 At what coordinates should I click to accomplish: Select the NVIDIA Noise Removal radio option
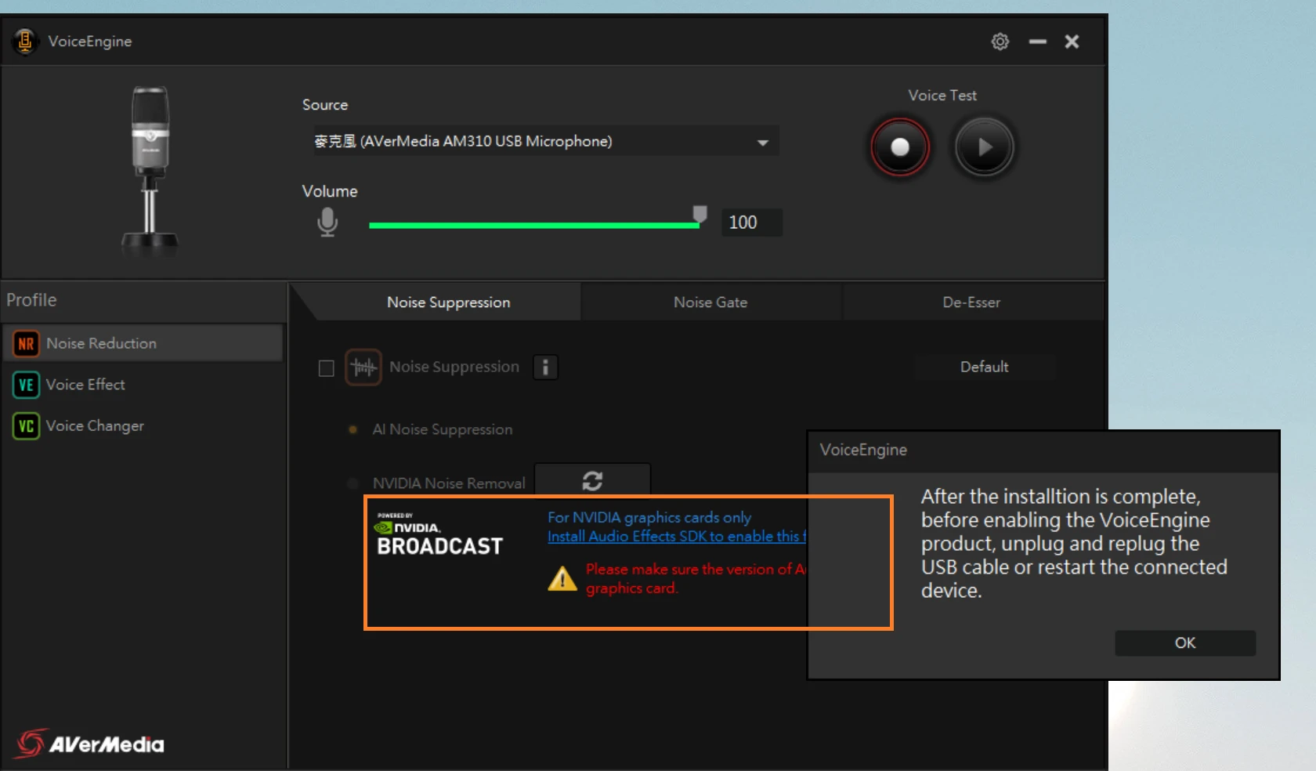coord(352,483)
